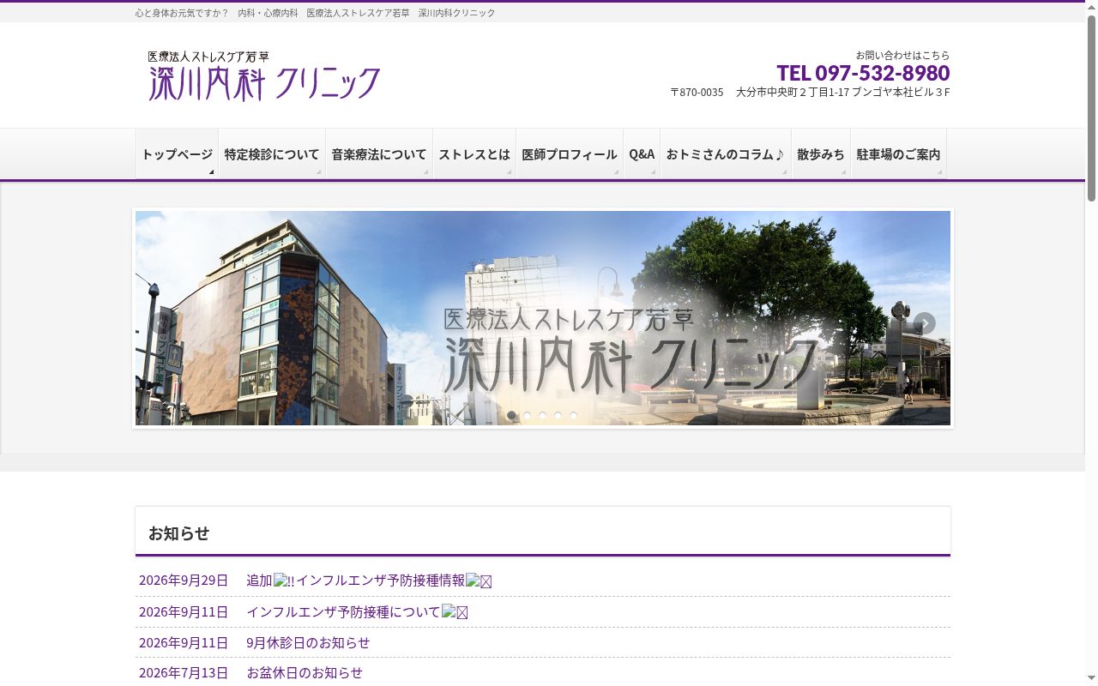Click the お知らせ section heading
Screen dimensions: 1098x686
pos(178,533)
